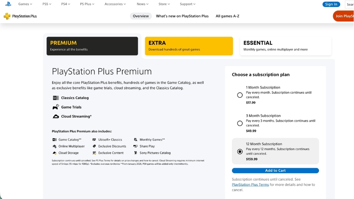Screen dimensions: 354x199
Task: Click the Share Play icon
Action: tap(136, 146)
